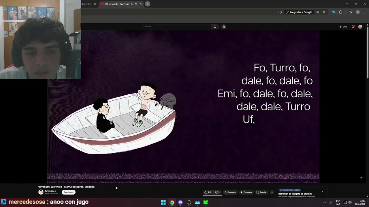Image resolution: width=369 pixels, height=207 pixels.
Task: Open the OBS Studio taskbar icon
Action: point(189,202)
